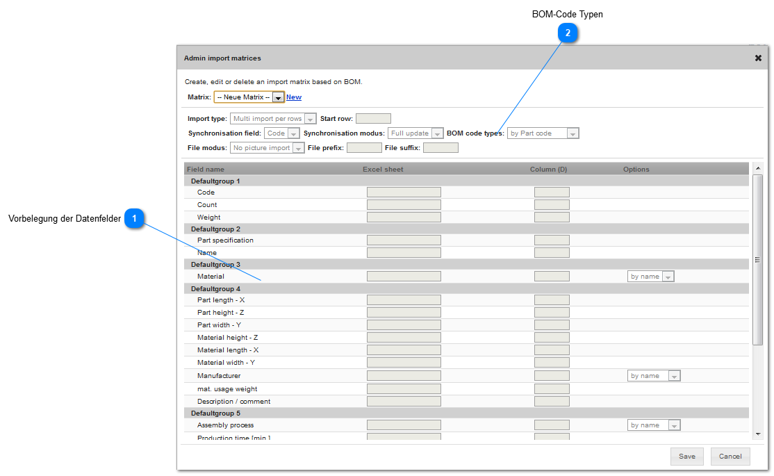Click the Options column header
The width and height of the screenshot is (774, 476).
636,170
